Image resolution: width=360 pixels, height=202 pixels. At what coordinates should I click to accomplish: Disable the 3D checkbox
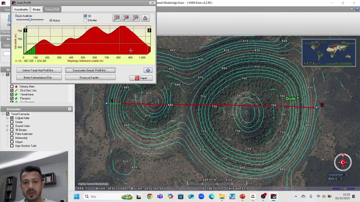pyautogui.click(x=85, y=16)
